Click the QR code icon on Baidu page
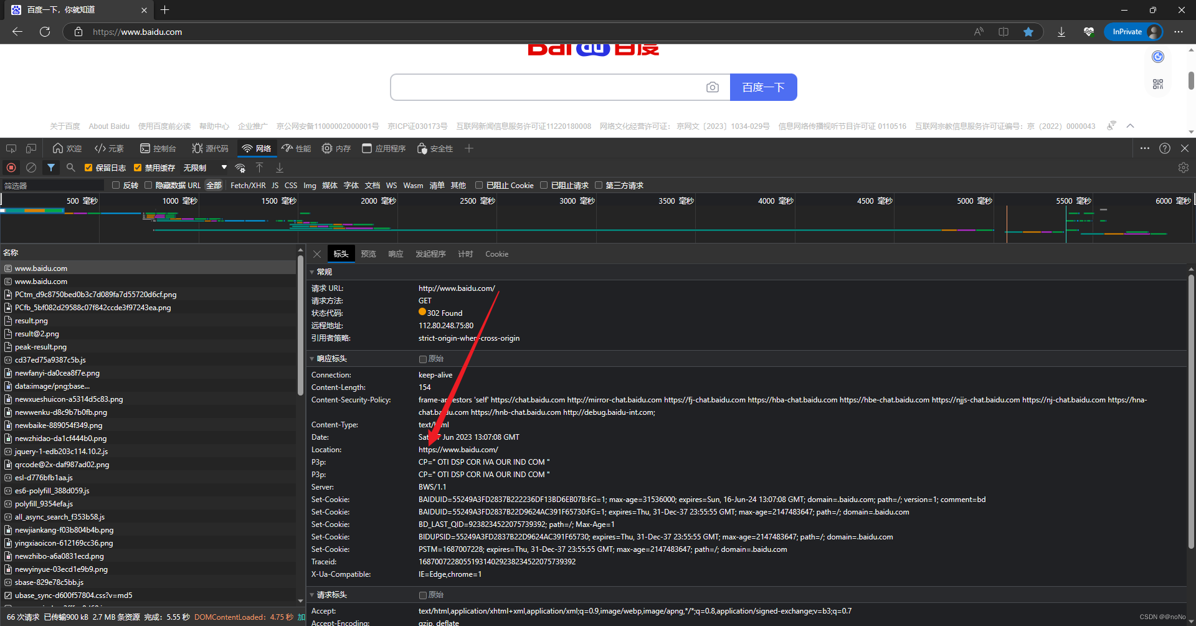1196x626 pixels. [1158, 84]
